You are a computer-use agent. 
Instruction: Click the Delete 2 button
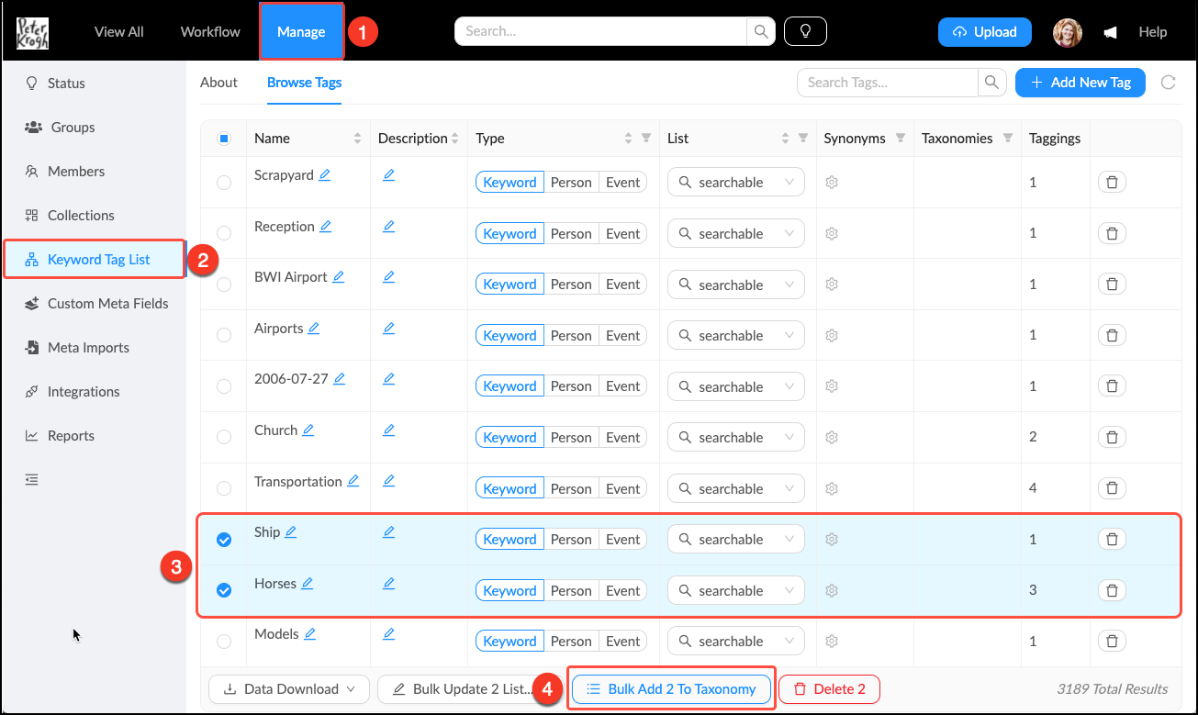829,689
